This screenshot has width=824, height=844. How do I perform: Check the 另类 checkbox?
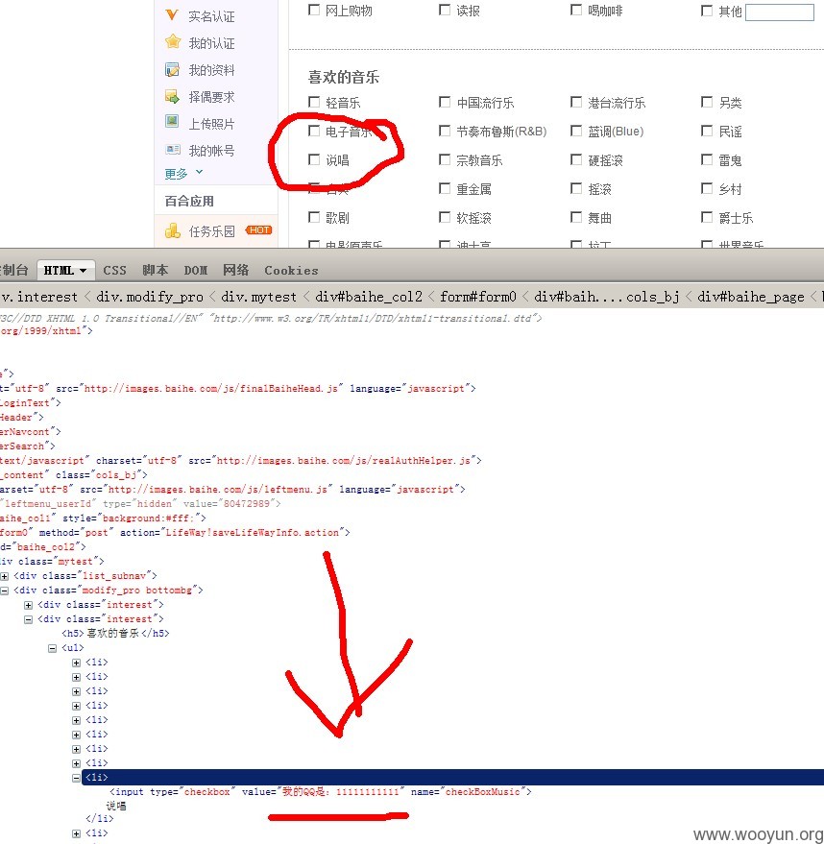coord(707,102)
